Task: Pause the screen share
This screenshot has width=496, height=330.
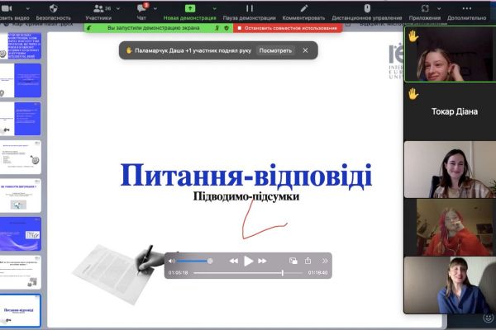Action: [x=249, y=10]
